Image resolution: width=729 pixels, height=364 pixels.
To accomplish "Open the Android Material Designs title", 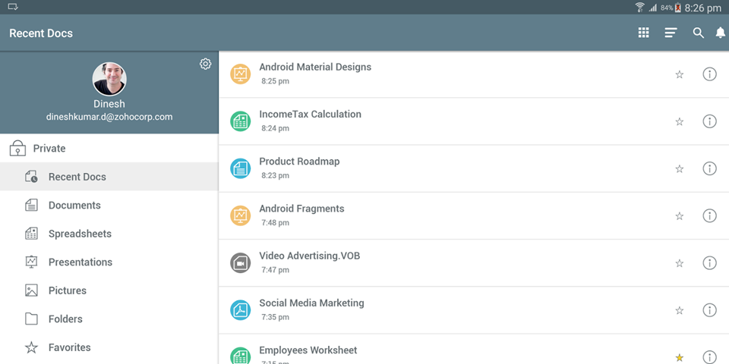I will pyautogui.click(x=315, y=67).
